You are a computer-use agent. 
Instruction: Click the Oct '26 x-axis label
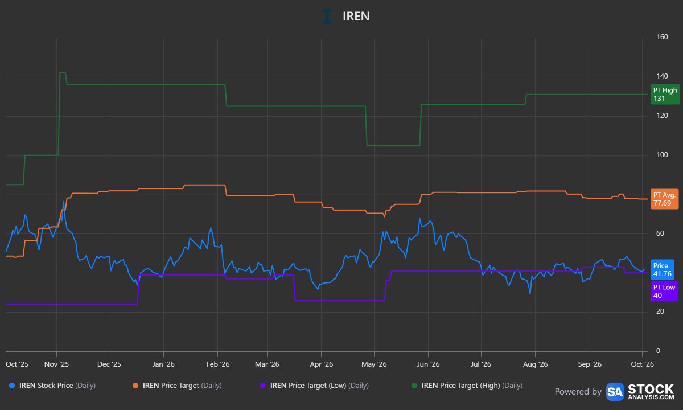[642, 364]
